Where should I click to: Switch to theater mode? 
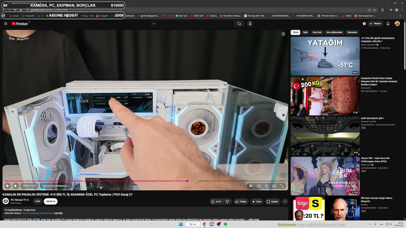coord(274,186)
